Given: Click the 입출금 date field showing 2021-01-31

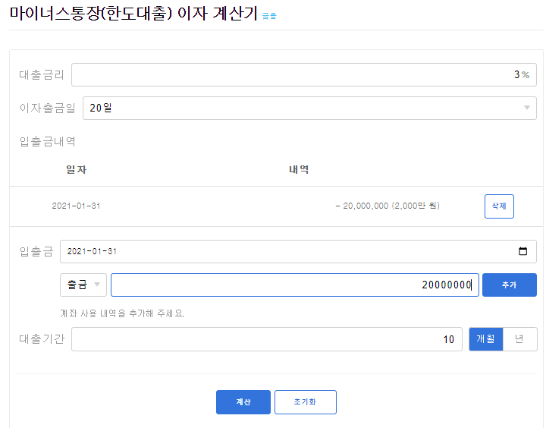Looking at the screenshot, I should pyautogui.click(x=298, y=251).
